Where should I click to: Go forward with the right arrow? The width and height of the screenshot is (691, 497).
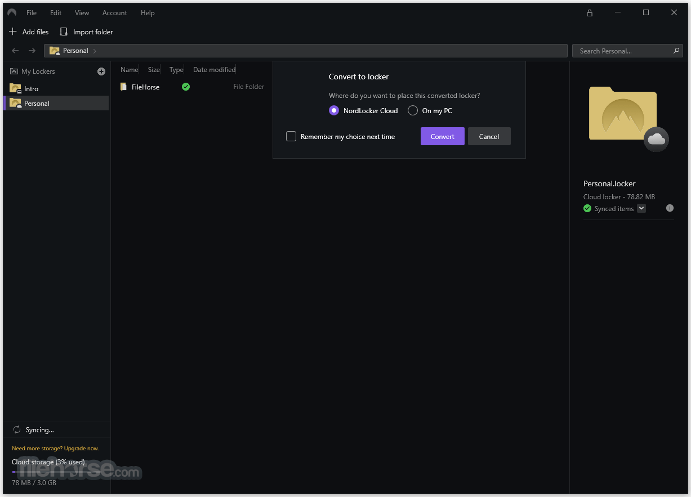point(32,51)
